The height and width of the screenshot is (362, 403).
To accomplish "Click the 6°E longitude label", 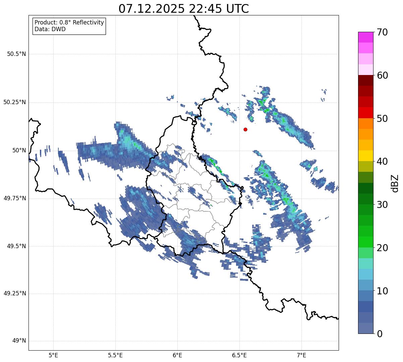I will click(177, 355).
